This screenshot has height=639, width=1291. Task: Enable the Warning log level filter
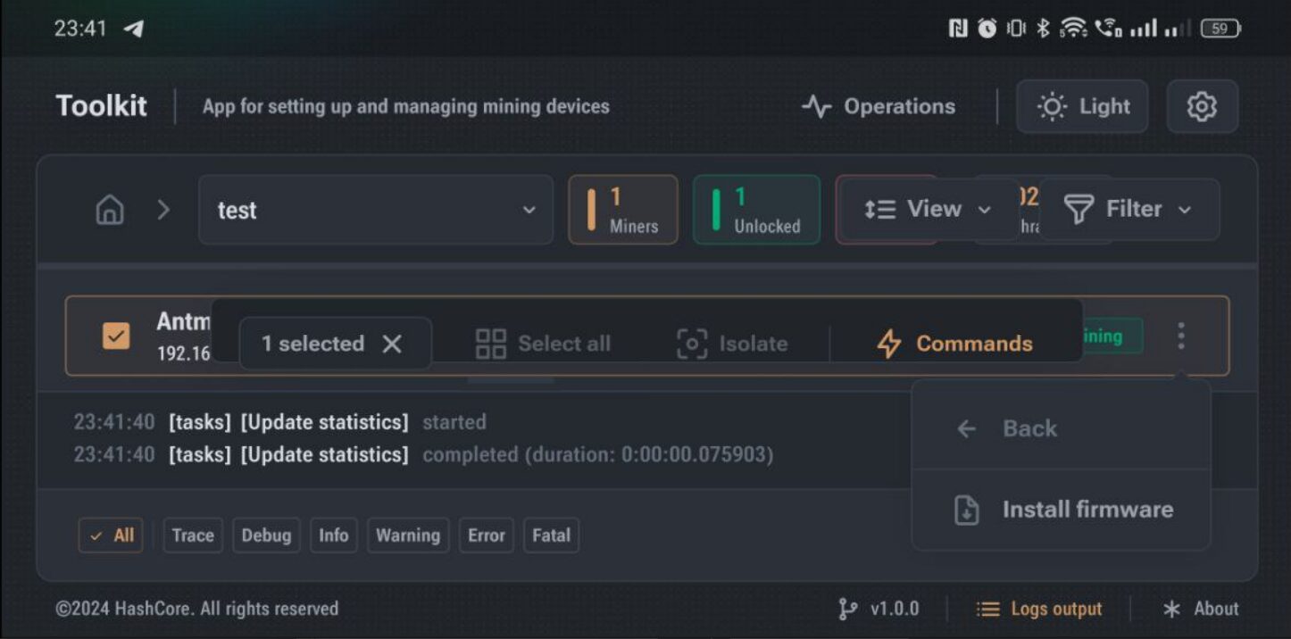point(407,535)
